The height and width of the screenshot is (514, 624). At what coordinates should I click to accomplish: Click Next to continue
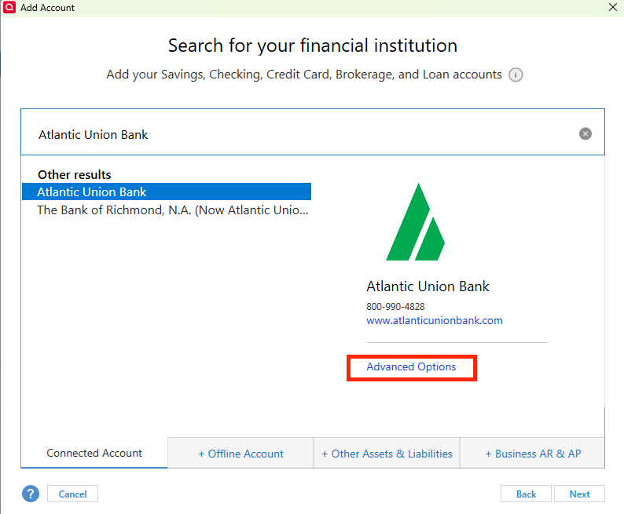click(579, 494)
